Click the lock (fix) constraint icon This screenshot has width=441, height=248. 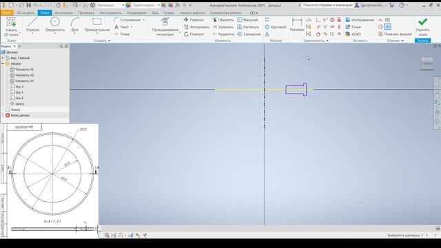pos(339,20)
